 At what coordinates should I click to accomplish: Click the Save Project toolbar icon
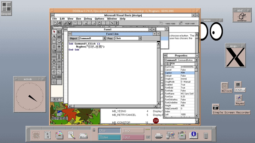click(70, 23)
